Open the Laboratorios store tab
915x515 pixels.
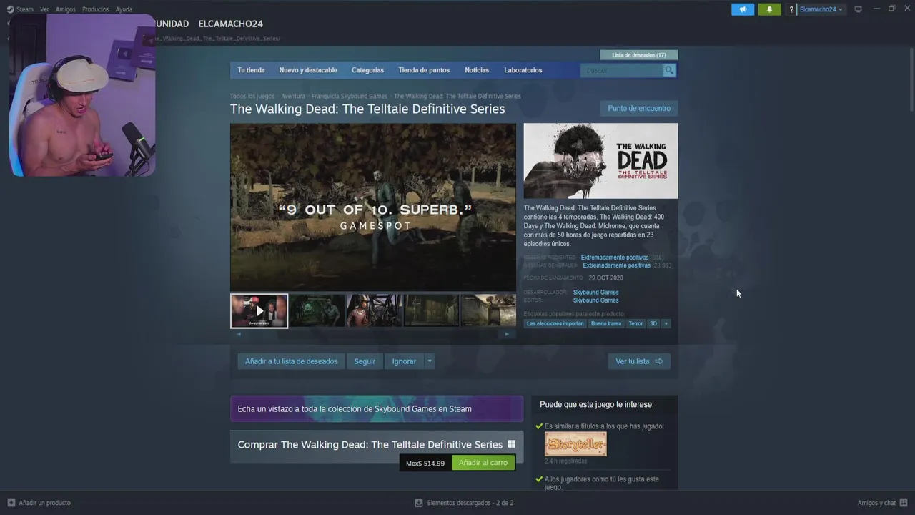point(523,70)
